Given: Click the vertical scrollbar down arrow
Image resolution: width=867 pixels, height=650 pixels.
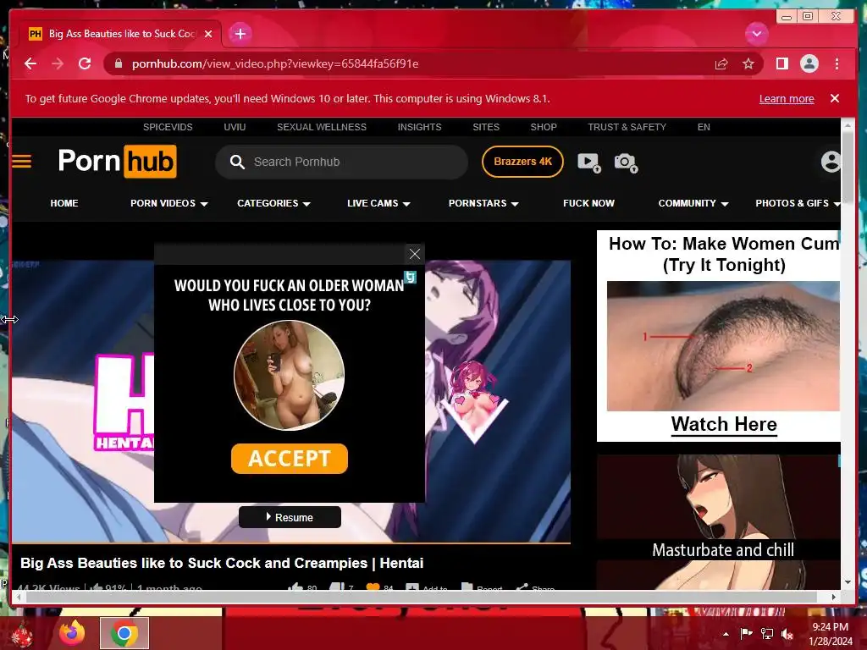Looking at the screenshot, I should 847,582.
